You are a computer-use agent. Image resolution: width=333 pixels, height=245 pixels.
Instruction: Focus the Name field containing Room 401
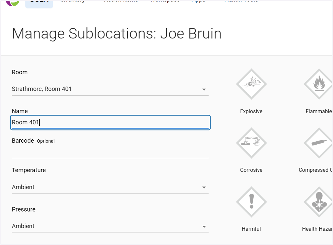(110, 122)
